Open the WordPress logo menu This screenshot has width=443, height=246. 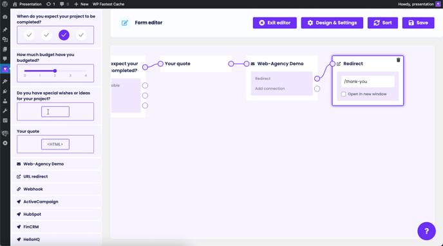pos(5,4)
